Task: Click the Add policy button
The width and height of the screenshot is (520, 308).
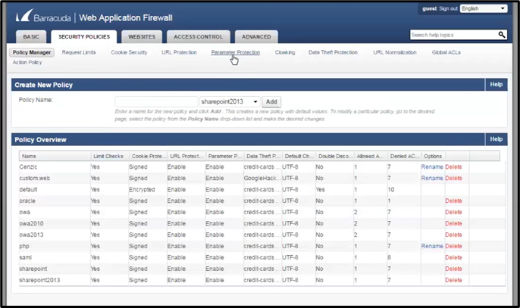Action: [271, 101]
